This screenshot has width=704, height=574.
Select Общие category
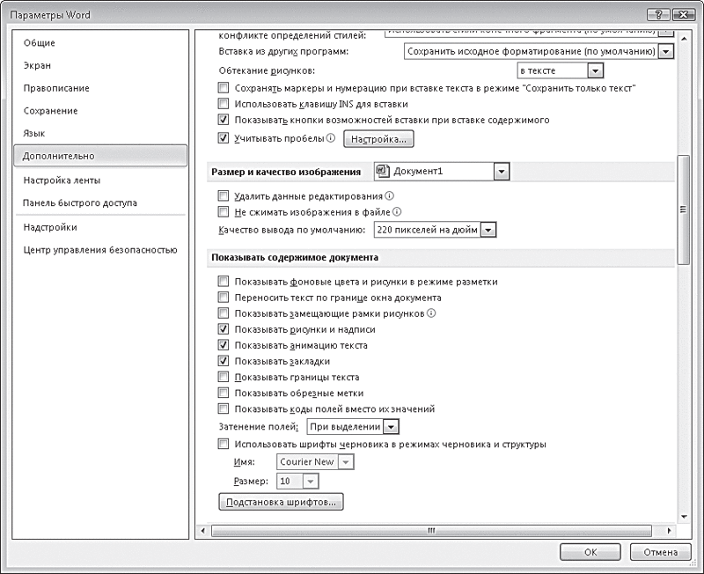coord(40,42)
